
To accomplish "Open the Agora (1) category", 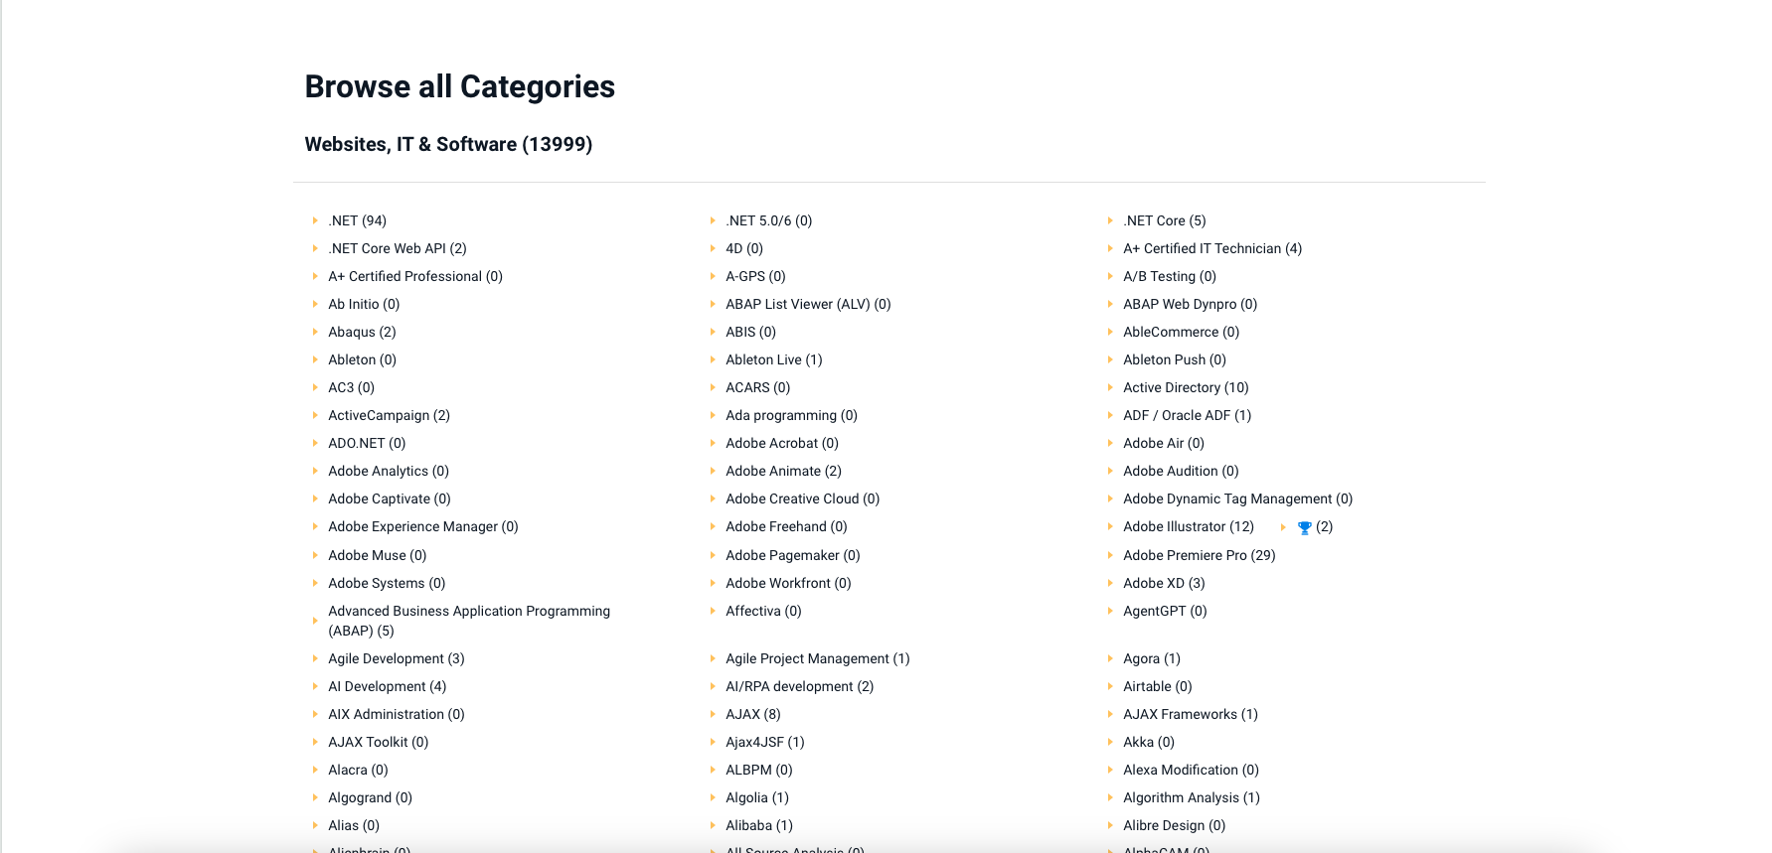I will click(x=1151, y=658).
